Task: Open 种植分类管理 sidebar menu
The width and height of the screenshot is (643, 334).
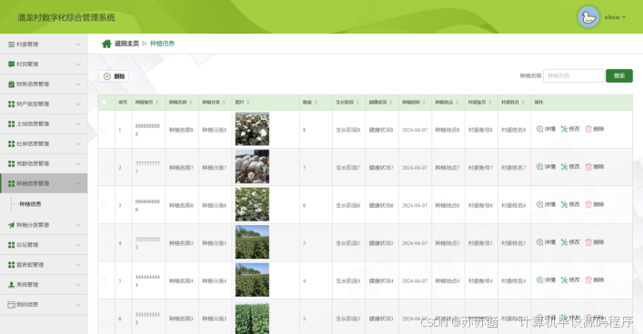Action: click(44, 225)
